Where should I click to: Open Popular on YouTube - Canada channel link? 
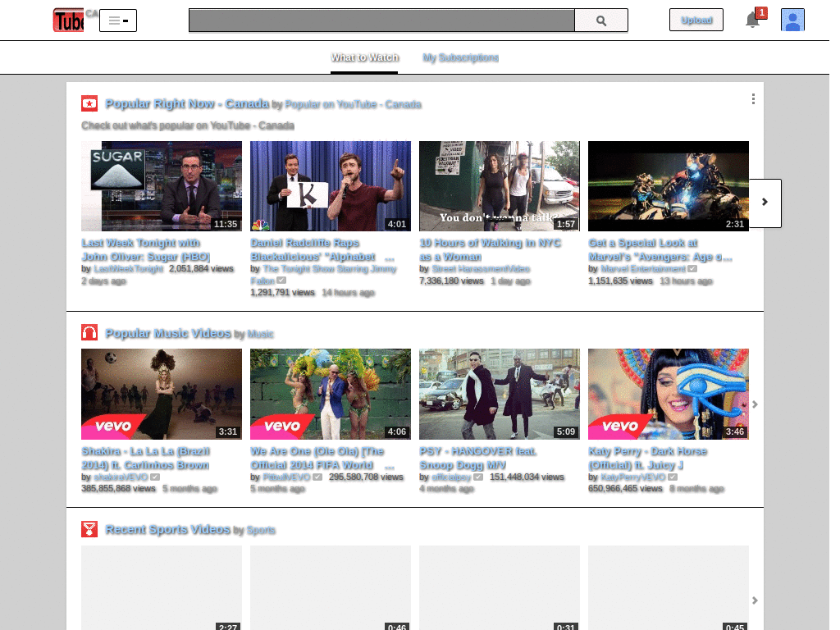(x=353, y=104)
